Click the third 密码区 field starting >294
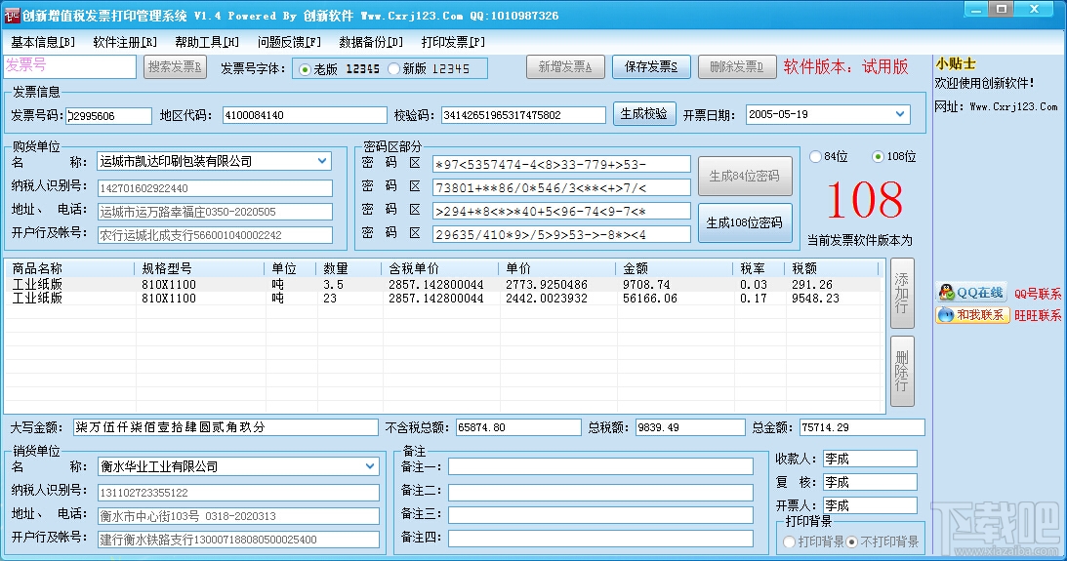Viewport: 1067px width, 561px height. pos(561,211)
